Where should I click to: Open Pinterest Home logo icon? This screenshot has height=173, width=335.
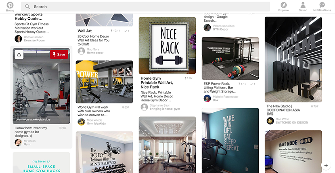coord(10,5)
